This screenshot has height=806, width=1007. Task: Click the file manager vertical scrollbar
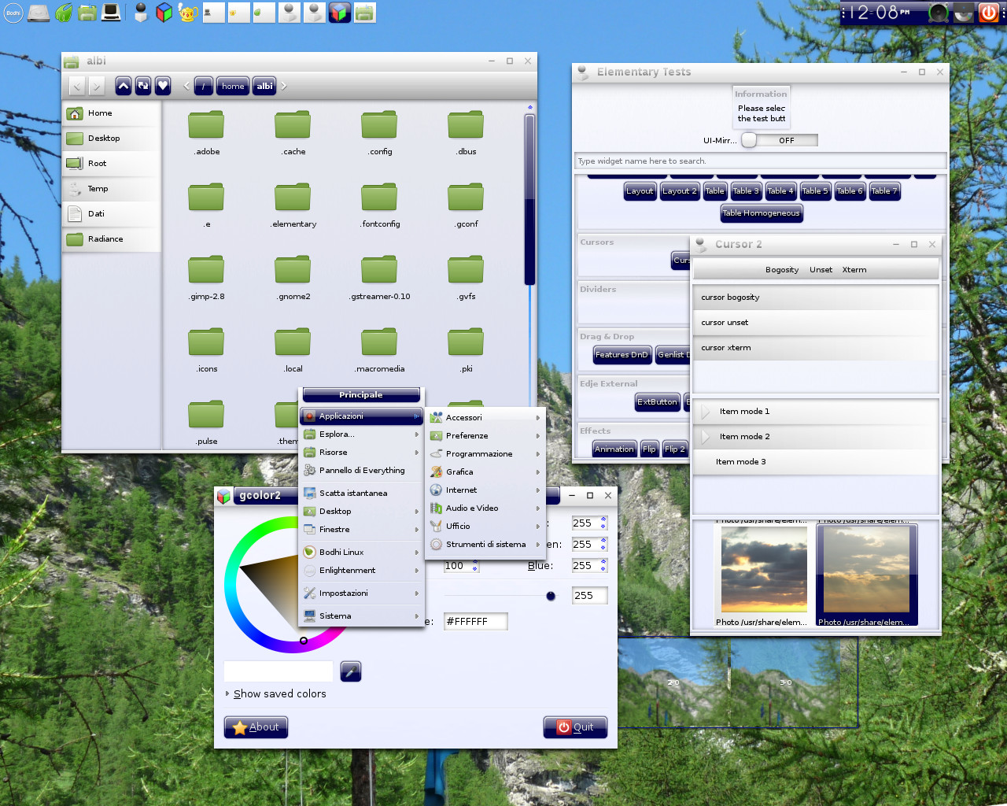(529, 200)
